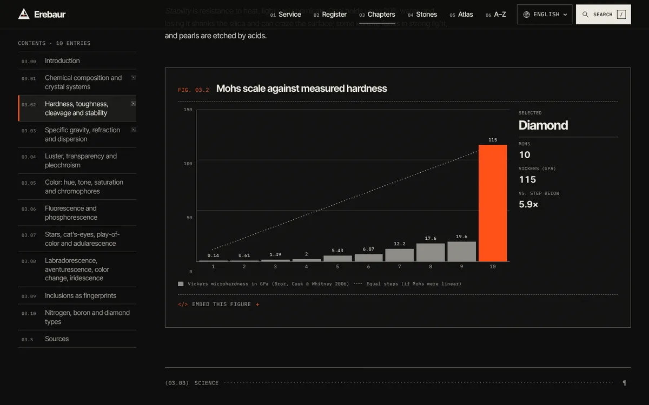Open Fluorescence and phosphorescence entry
Screen dimensions: 649x405
(x=77, y=213)
